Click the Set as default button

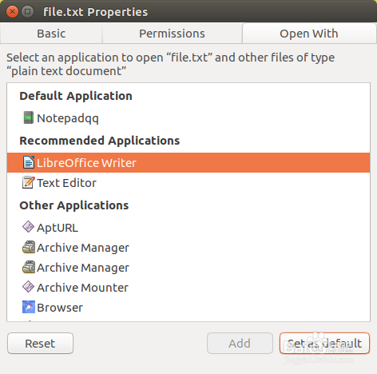point(324,344)
